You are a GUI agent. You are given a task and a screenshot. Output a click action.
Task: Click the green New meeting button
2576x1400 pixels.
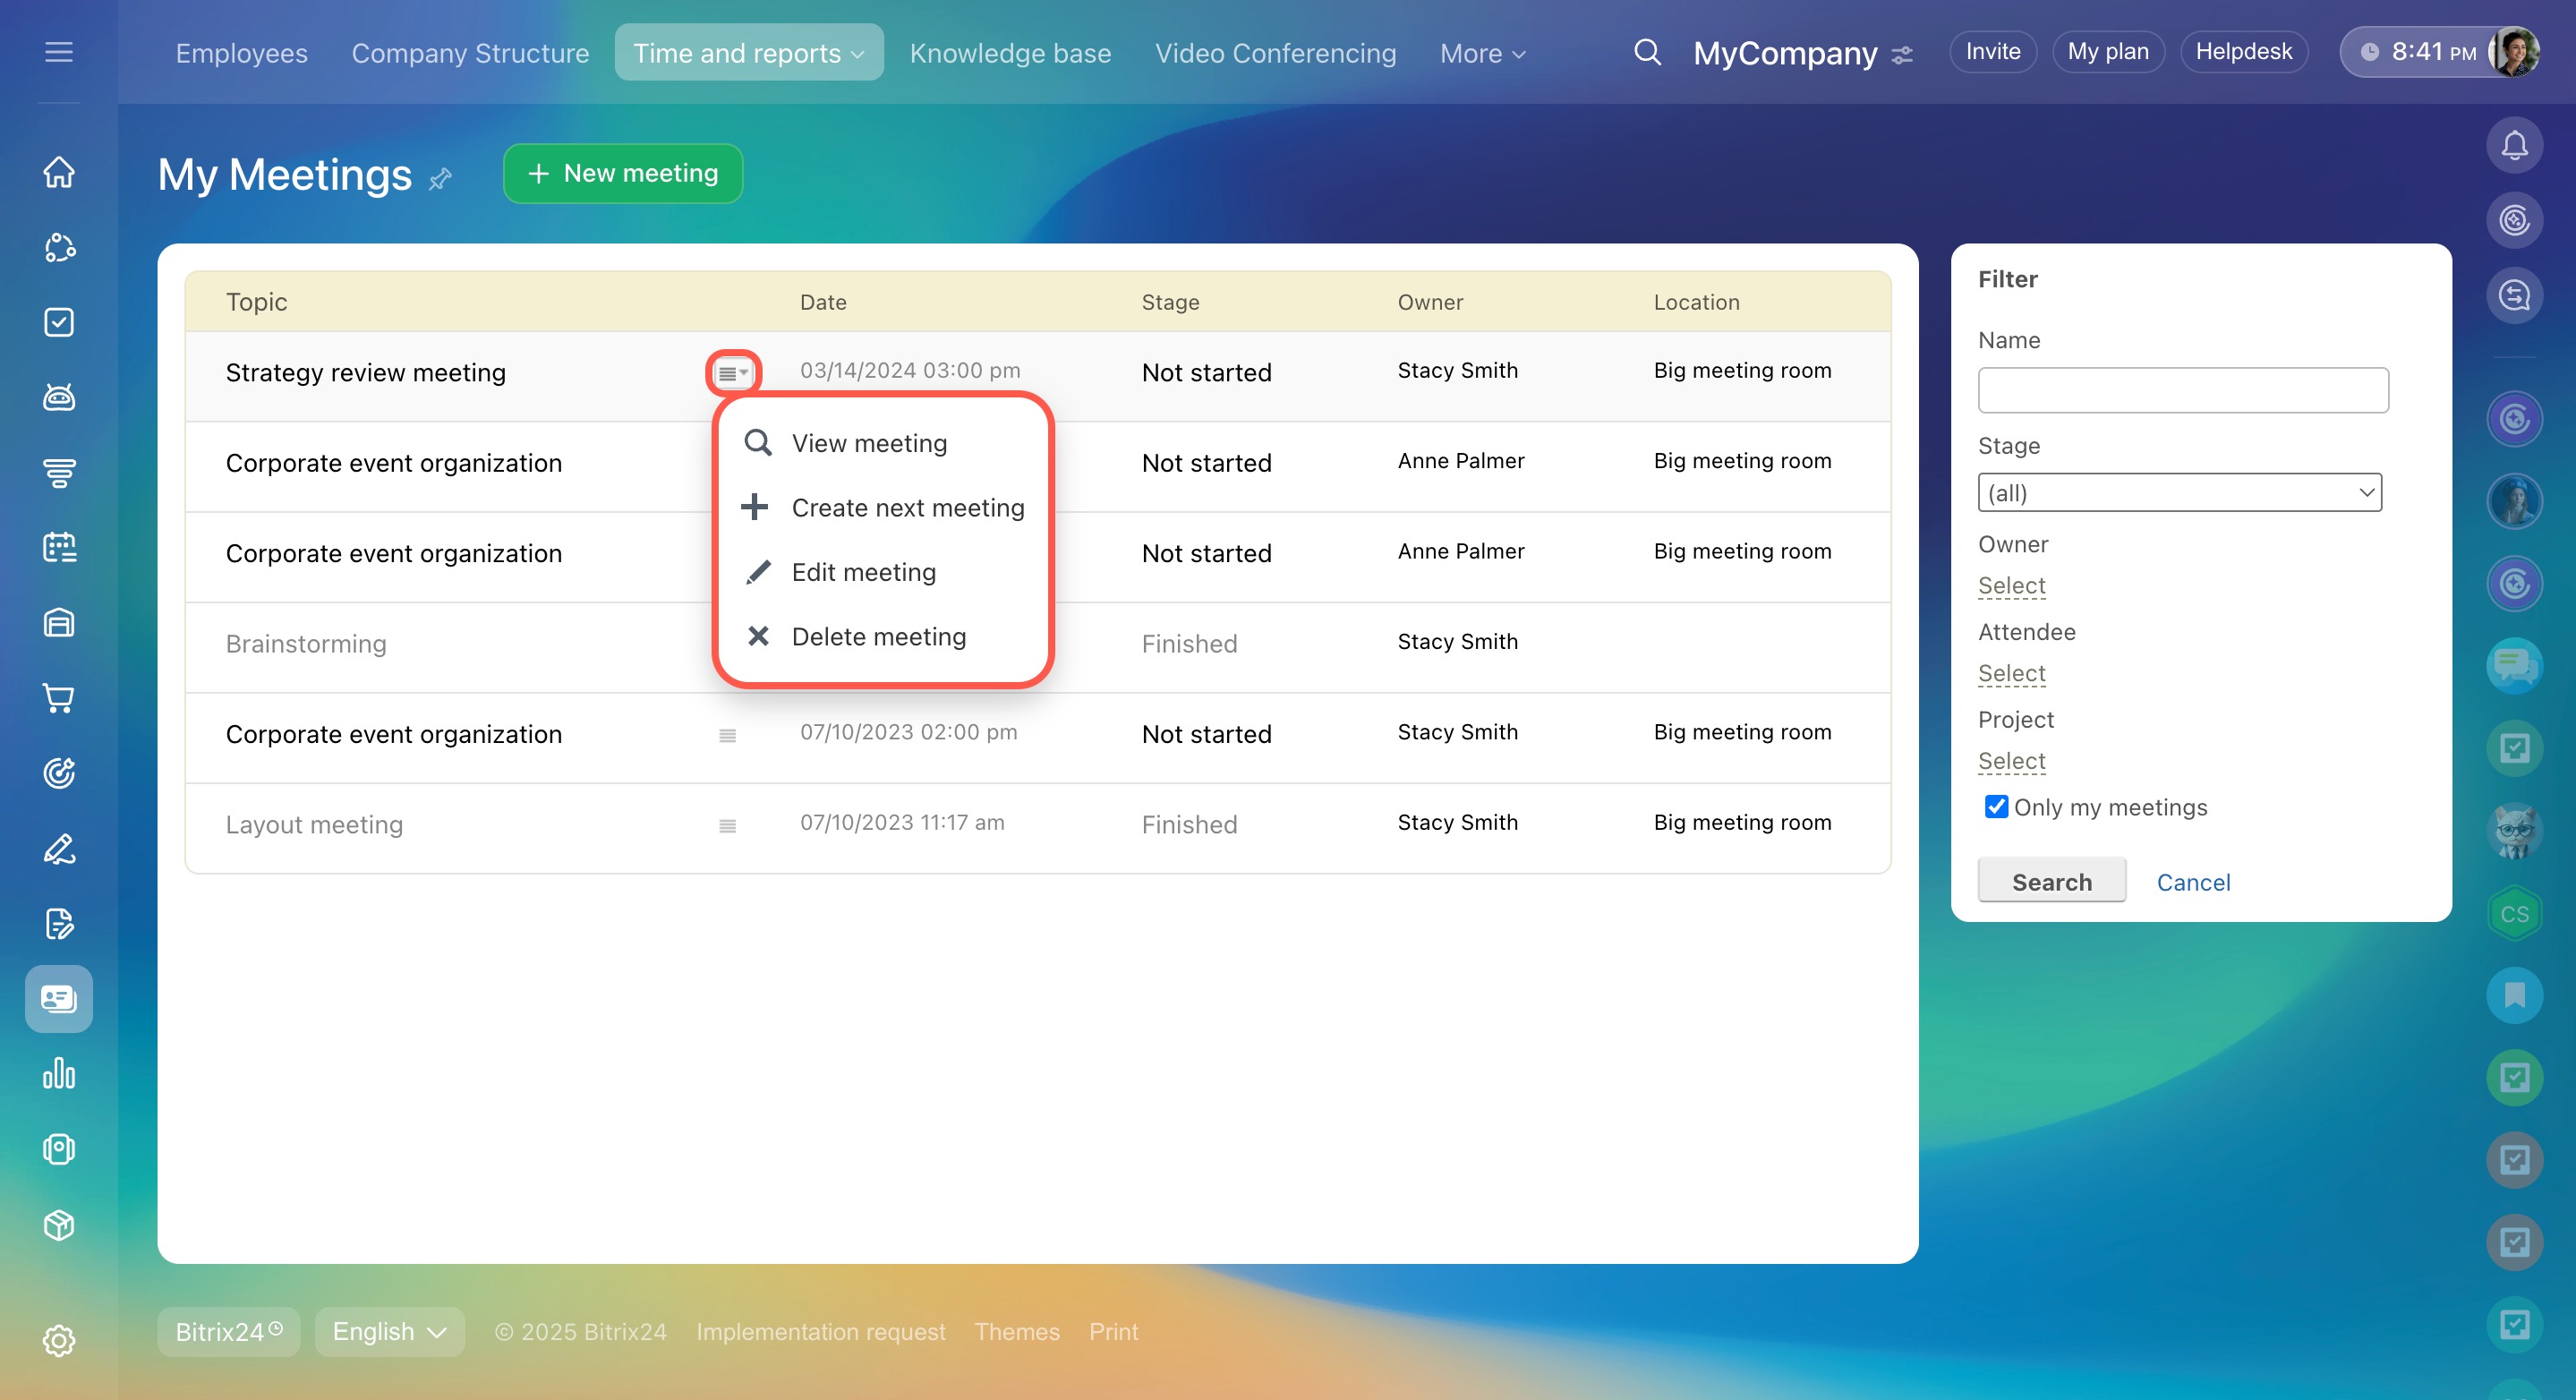tap(622, 173)
